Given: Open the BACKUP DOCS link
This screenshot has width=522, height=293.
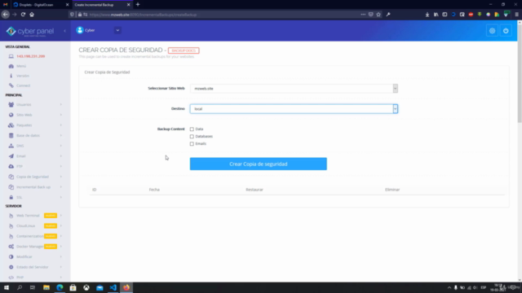Looking at the screenshot, I should click(184, 50).
